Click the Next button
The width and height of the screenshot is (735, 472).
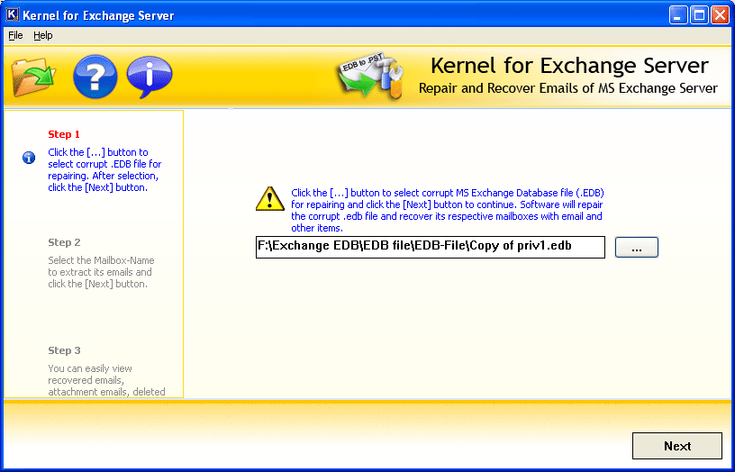[677, 446]
